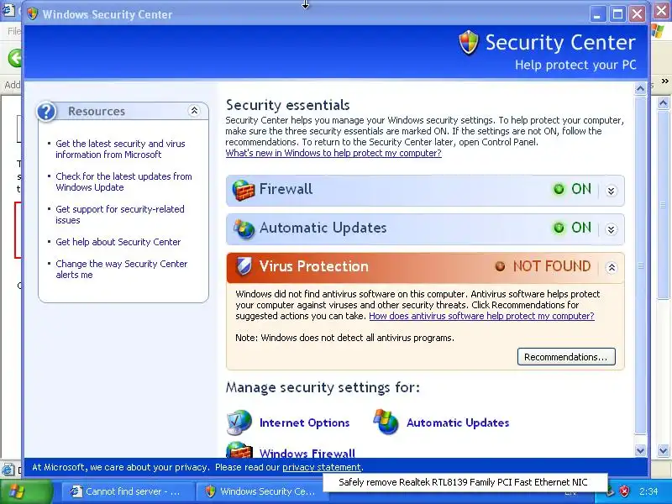The width and height of the screenshot is (672, 504).
Task: Click the Automatic Updates globe icon
Action: (x=244, y=228)
